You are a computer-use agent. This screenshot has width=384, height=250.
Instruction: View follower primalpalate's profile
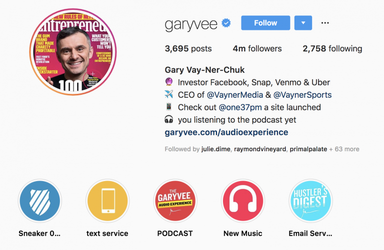coord(308,149)
